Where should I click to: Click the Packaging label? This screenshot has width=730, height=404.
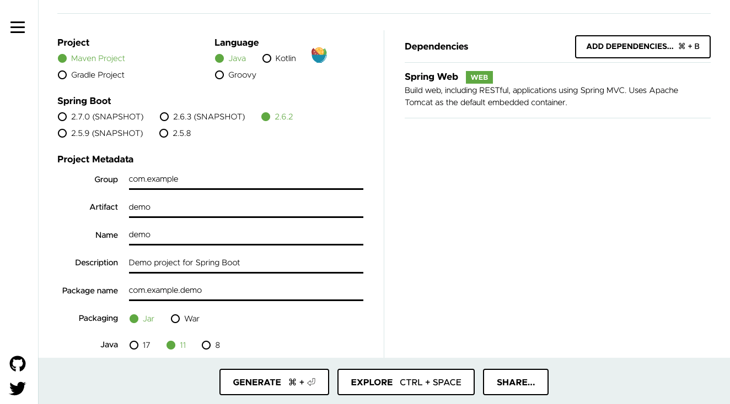98,318
